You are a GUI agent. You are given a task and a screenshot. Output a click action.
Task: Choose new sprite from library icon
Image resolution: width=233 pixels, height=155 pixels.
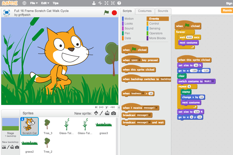pyautogui.click(x=96, y=113)
